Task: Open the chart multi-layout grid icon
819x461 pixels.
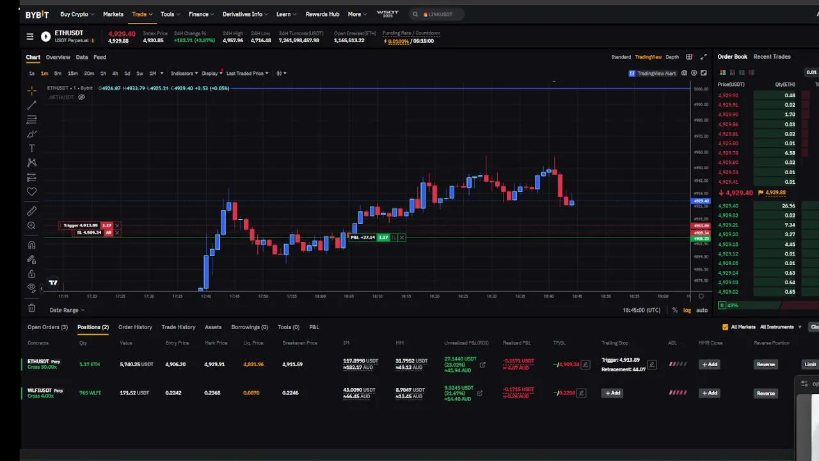Action: (x=689, y=57)
